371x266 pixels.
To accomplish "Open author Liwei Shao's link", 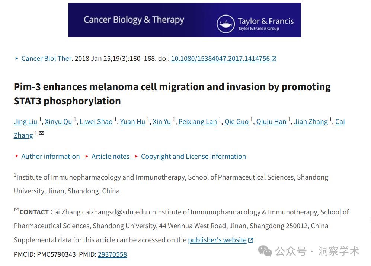I will tap(96, 122).
